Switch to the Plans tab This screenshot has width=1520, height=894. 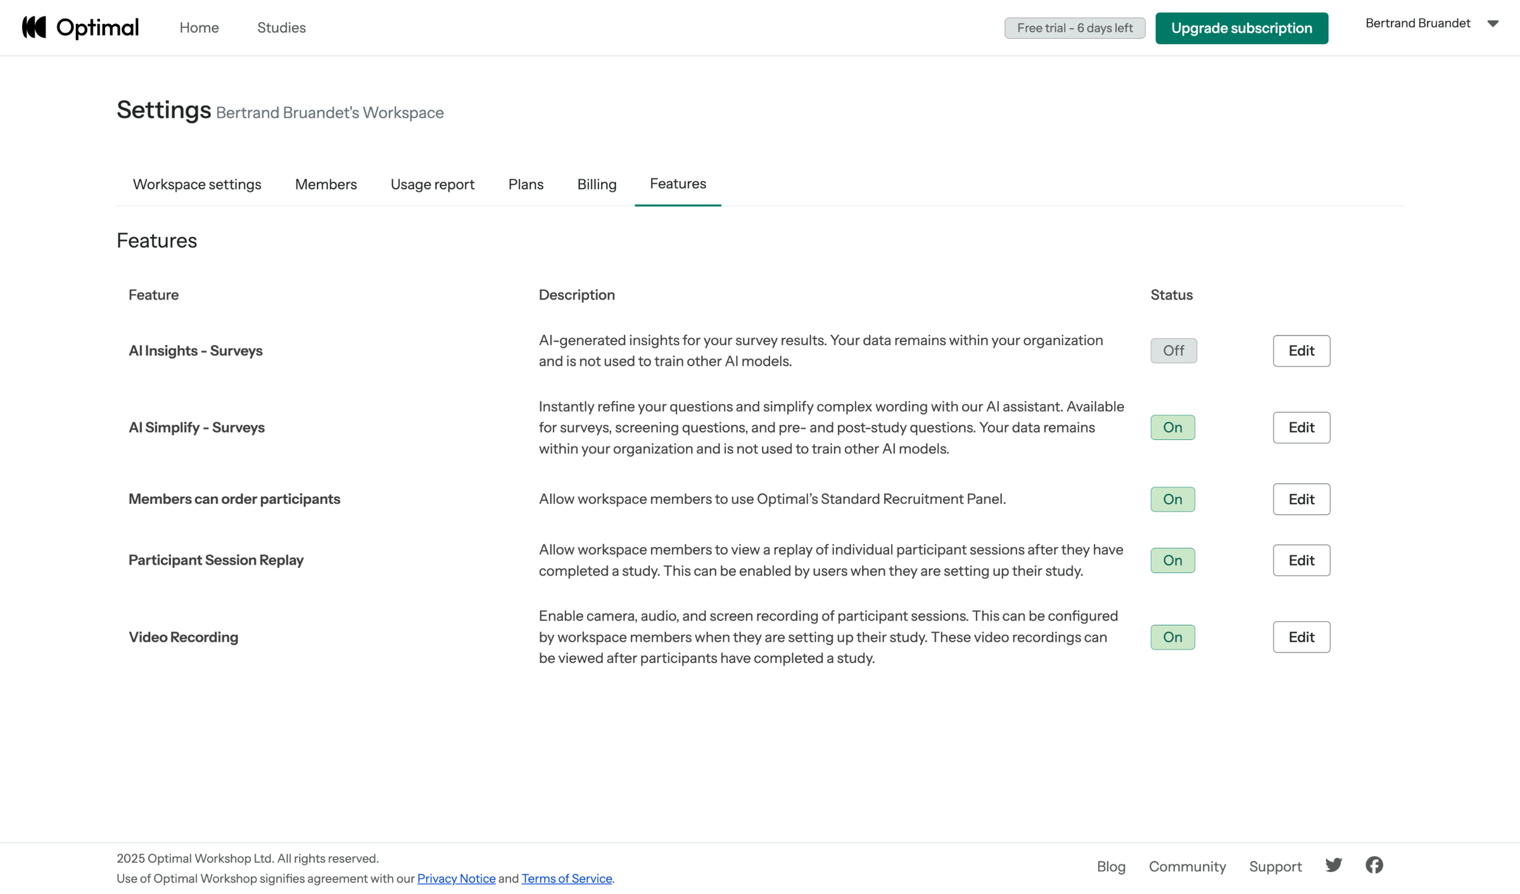526,184
